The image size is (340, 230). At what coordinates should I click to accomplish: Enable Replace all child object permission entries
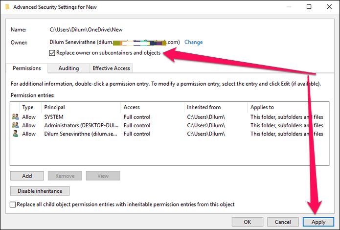[x=13, y=205]
